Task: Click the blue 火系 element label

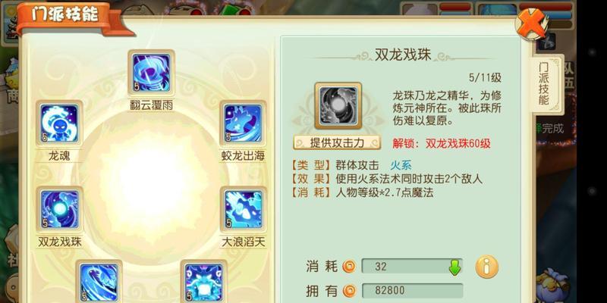Action: pos(401,165)
